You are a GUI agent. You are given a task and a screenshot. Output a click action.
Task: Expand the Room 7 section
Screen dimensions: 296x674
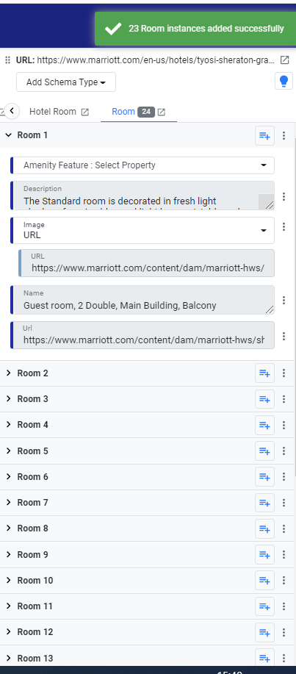coord(8,503)
